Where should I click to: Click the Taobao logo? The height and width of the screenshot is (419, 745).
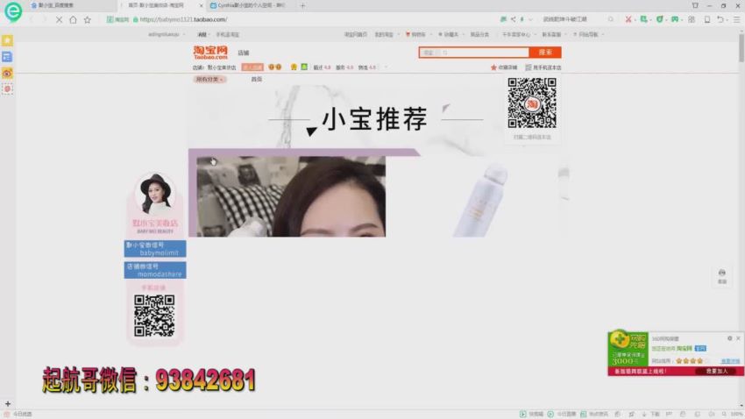point(210,53)
